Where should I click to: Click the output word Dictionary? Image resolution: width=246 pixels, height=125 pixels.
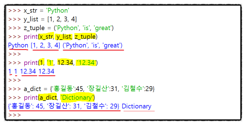(x=137, y=106)
